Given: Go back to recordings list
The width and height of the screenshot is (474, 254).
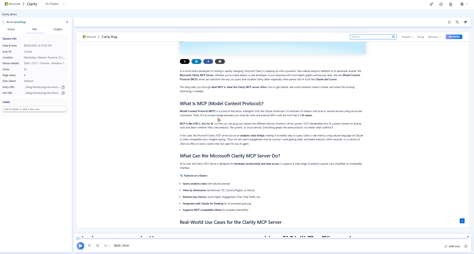Looking at the screenshot, I should coord(14,22).
